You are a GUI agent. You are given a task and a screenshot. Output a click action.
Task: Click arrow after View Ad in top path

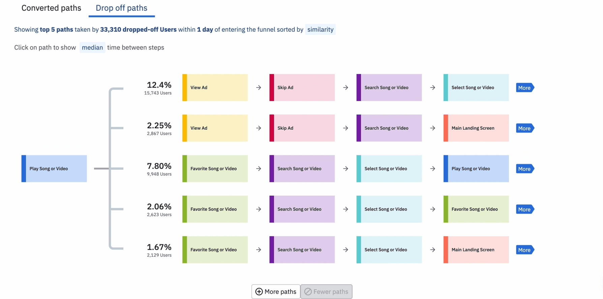(259, 88)
